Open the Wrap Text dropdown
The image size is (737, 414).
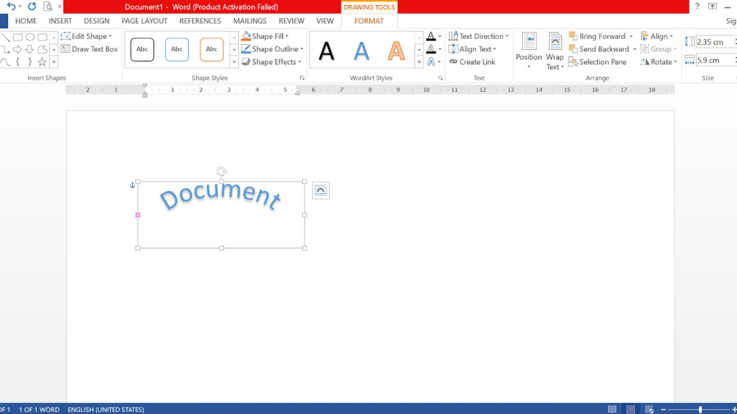click(555, 51)
